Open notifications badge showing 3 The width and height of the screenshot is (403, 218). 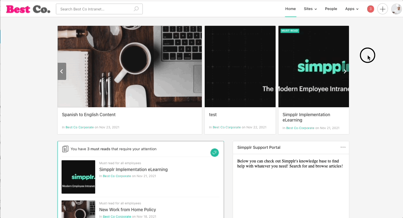pos(370,9)
